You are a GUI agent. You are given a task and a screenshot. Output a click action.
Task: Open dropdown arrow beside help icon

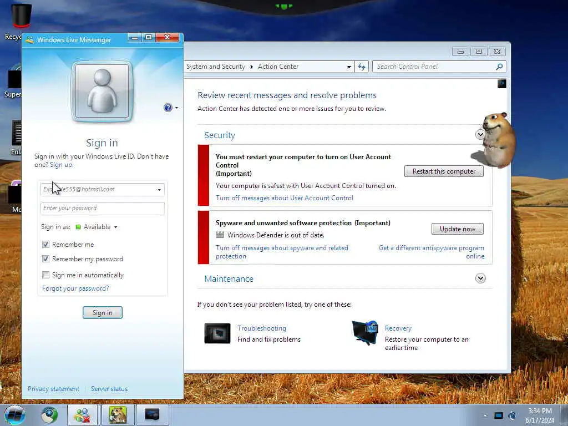pyautogui.click(x=177, y=108)
